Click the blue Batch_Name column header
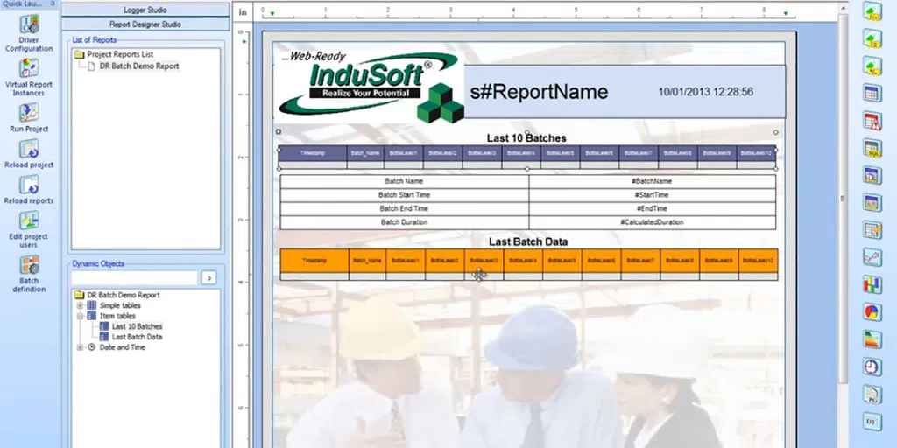 365,153
